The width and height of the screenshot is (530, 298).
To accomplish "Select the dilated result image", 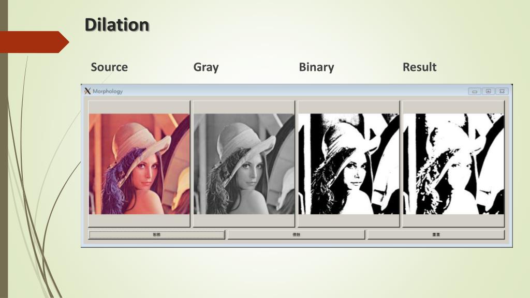I will [x=453, y=164].
